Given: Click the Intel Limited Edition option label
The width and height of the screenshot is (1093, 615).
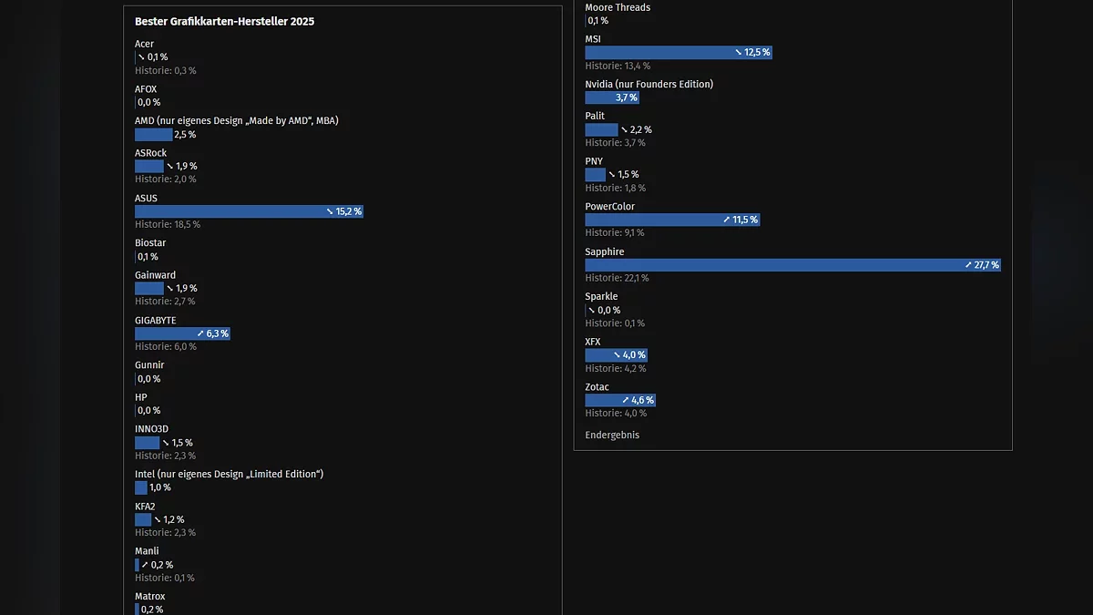Looking at the screenshot, I should pyautogui.click(x=229, y=474).
